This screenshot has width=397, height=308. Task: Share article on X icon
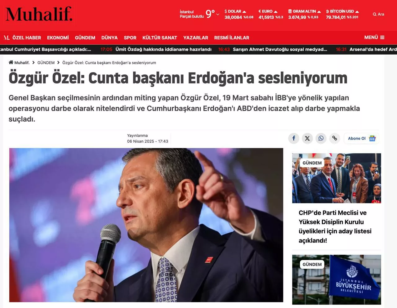pyautogui.click(x=307, y=138)
